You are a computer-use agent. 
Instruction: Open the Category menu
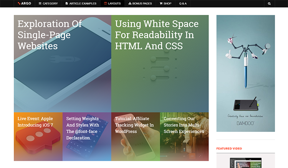(x=50, y=3)
